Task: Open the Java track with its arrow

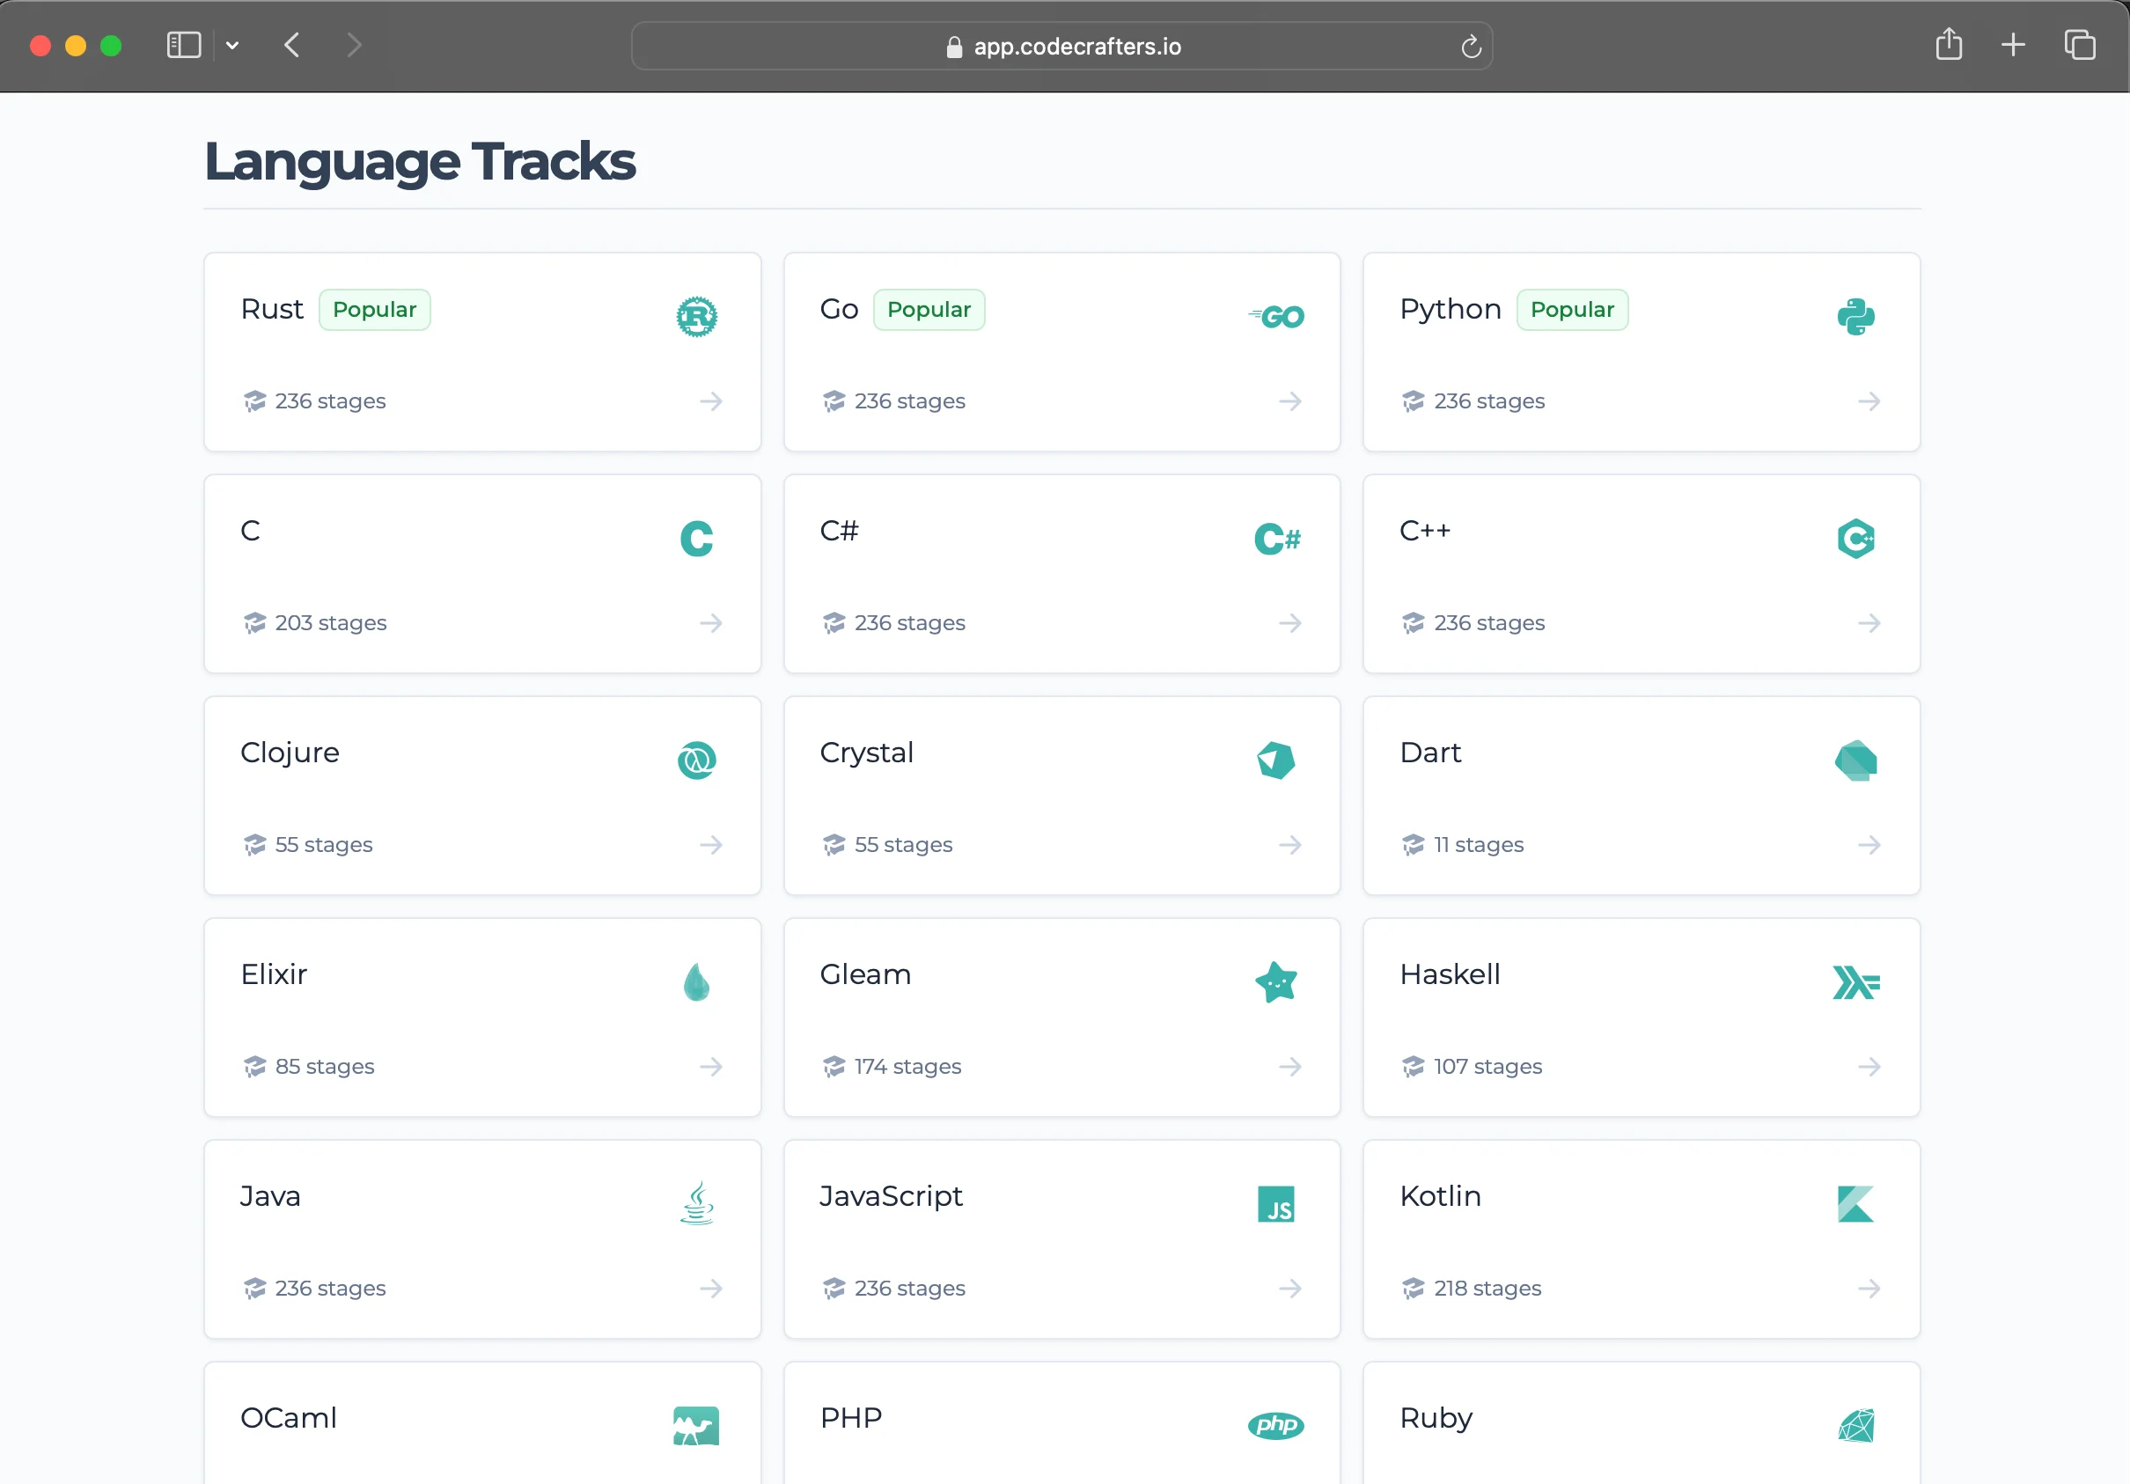Action: pos(711,1289)
